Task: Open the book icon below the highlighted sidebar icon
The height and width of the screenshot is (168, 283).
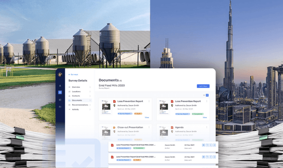Action: coord(60,100)
